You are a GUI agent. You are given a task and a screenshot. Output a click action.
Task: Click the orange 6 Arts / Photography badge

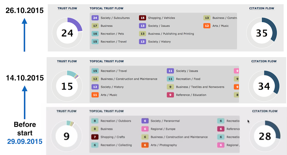[x=145, y=145]
